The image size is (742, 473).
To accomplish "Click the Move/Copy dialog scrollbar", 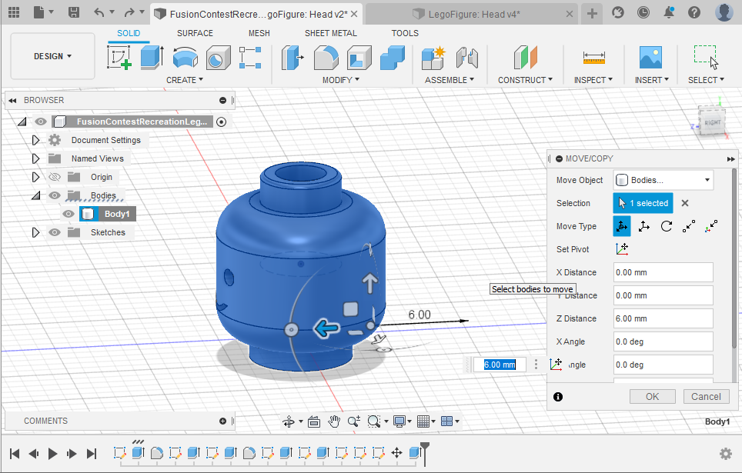I will (734, 258).
